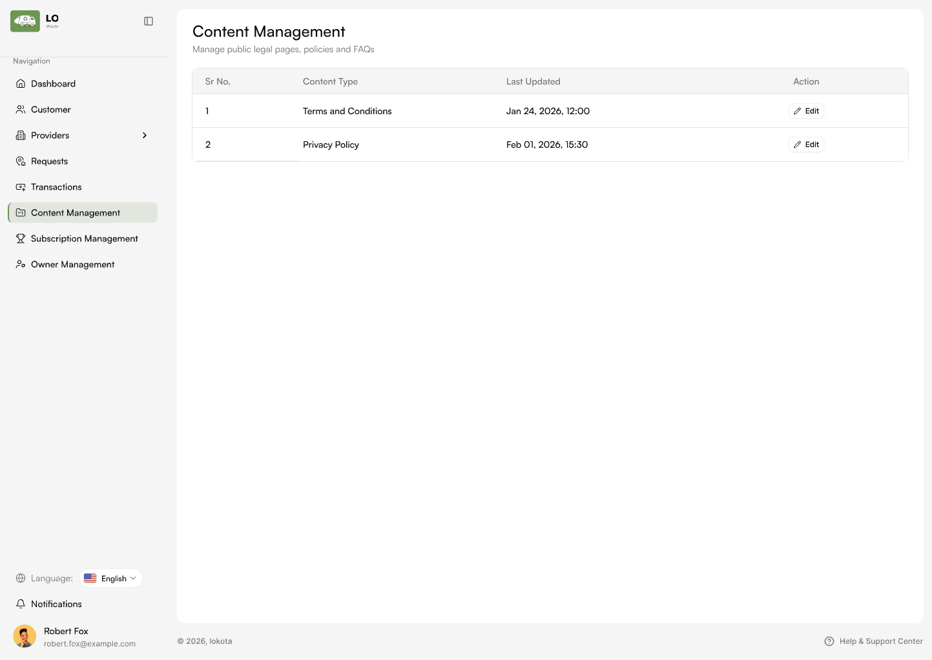Go to the Customer section
932x660 pixels.
[83, 110]
